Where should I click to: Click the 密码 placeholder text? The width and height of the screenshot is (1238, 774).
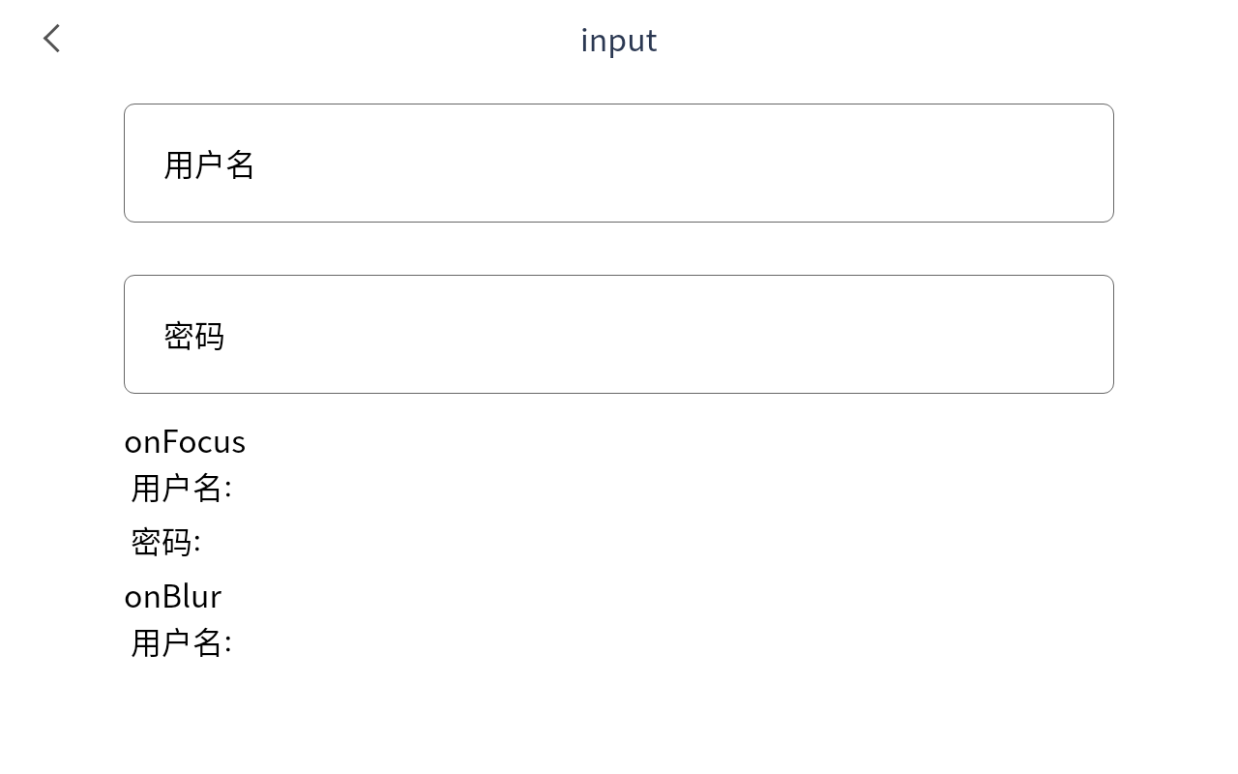click(194, 336)
